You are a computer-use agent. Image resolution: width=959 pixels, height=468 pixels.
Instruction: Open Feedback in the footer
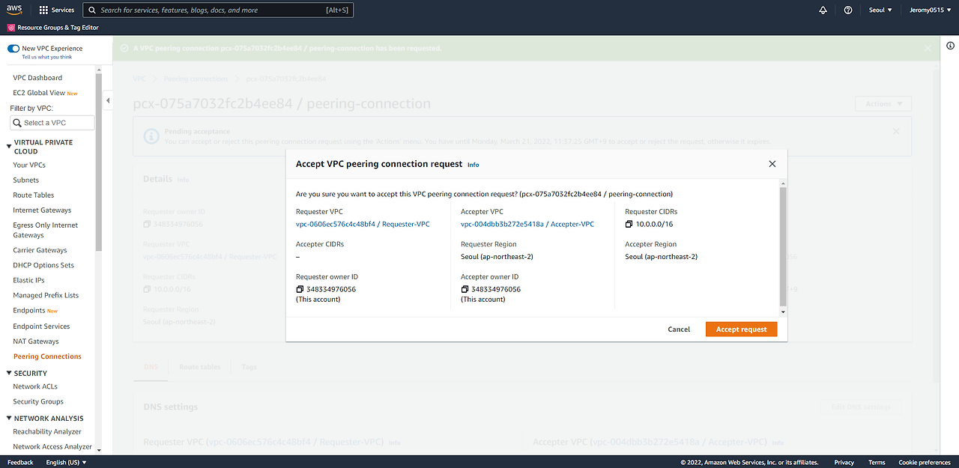(20, 462)
